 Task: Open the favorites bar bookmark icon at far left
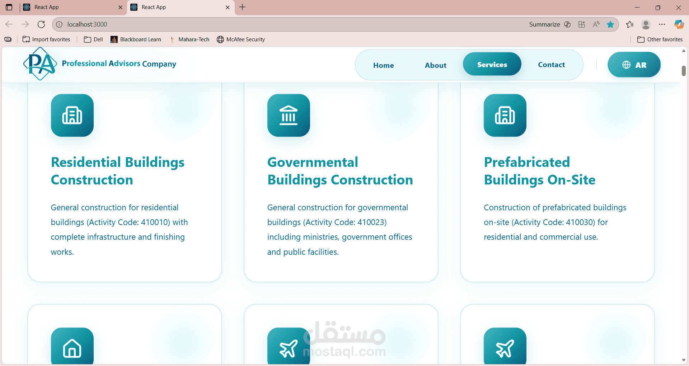(x=8, y=39)
